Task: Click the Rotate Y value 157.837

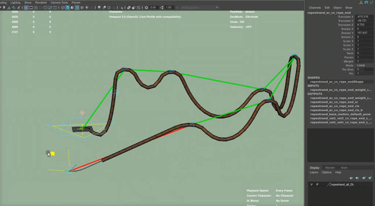Action: 364,33
